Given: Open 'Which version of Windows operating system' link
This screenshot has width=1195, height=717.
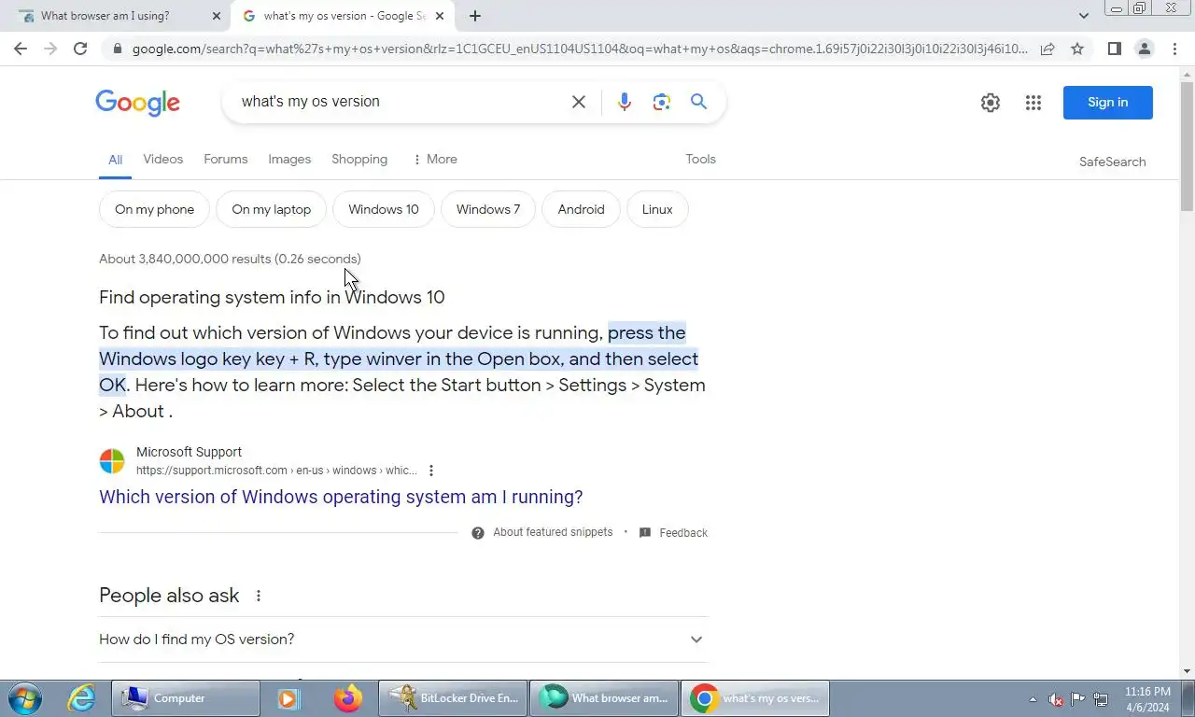Looking at the screenshot, I should [341, 497].
